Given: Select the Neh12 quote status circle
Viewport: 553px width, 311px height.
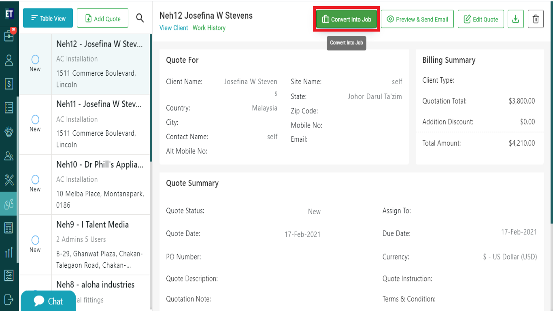Looking at the screenshot, I should point(35,60).
